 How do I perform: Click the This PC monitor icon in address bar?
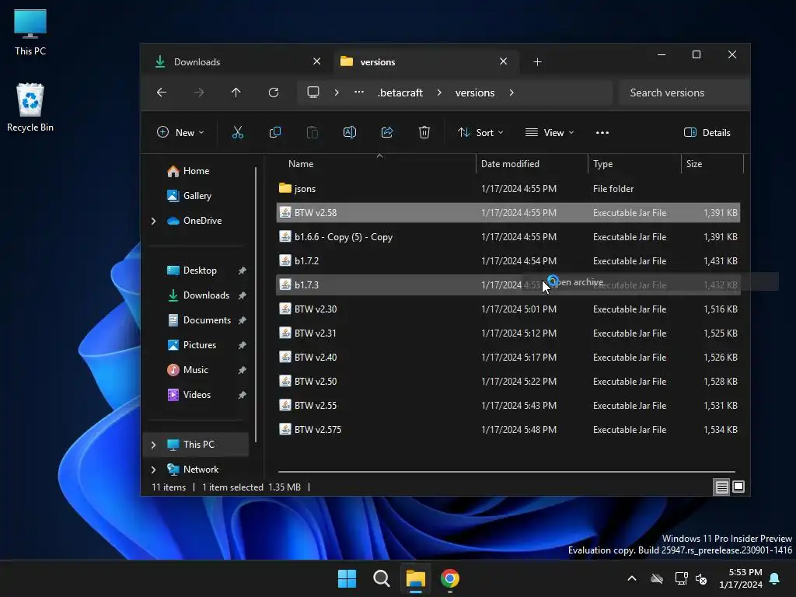313,93
